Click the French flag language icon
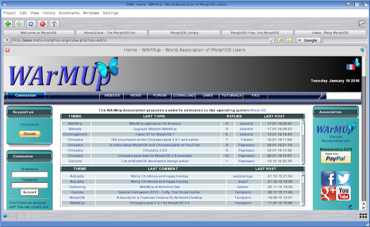This screenshot has height=227, width=370. pyautogui.click(x=351, y=67)
